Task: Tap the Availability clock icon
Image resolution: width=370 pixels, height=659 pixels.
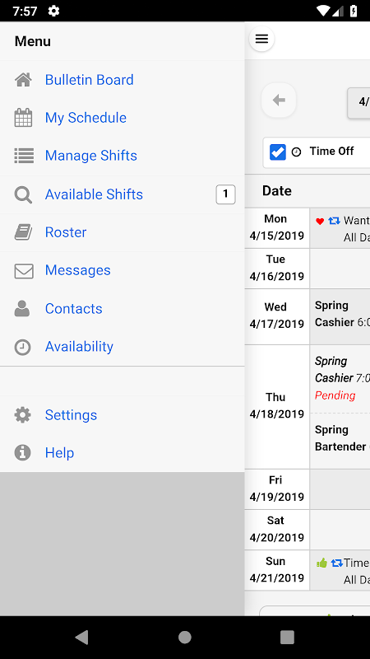Action: pyautogui.click(x=23, y=348)
